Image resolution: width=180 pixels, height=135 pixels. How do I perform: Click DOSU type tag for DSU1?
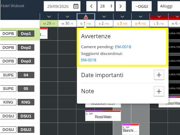tap(8, 116)
